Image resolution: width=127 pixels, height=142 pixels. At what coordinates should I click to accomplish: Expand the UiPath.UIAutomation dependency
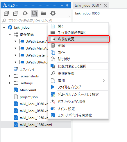point(15,62)
